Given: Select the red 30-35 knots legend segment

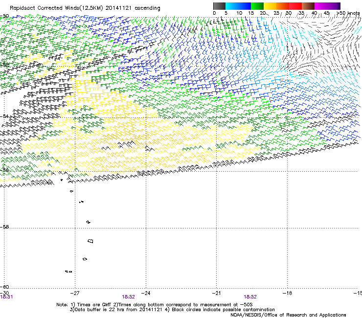Looking at the screenshot, I should click(x=295, y=6).
